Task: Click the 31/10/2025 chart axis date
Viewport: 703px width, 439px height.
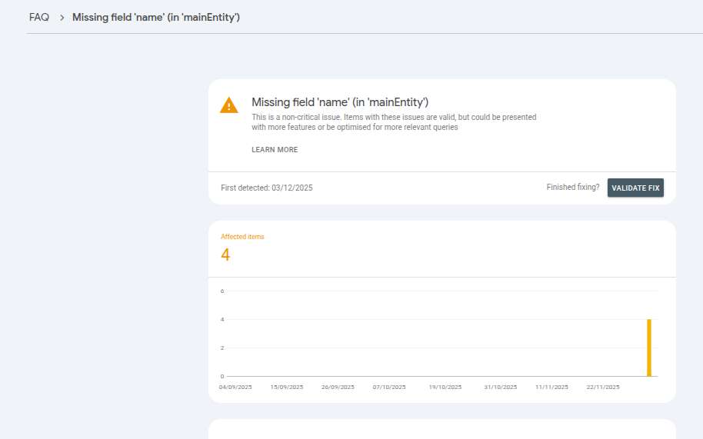Action: [501, 387]
